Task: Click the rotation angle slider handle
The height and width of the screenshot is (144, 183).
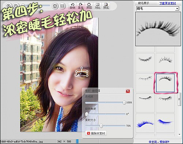Action: [87, 114]
